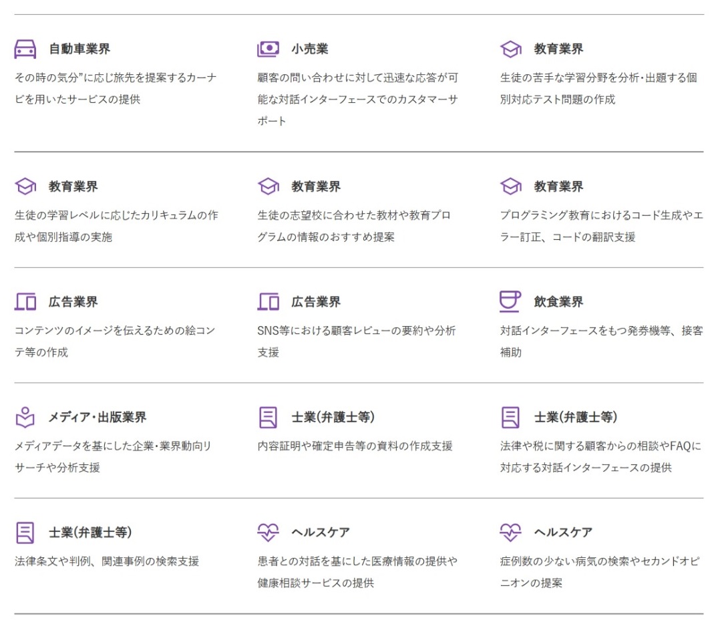The image size is (710, 632).
Task: Click document icon on the 内容証明 士業 card
Action: coord(268,418)
